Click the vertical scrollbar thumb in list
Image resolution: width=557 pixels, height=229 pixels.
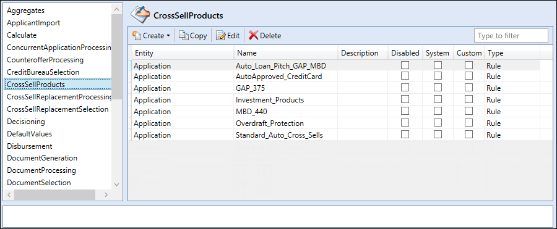coord(116,57)
